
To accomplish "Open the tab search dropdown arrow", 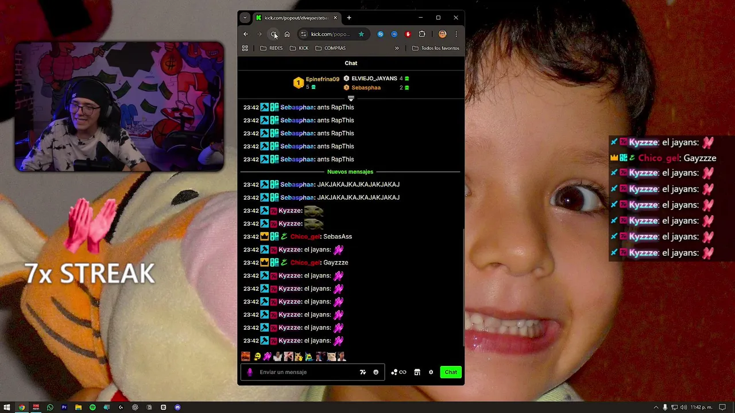I will (245, 18).
